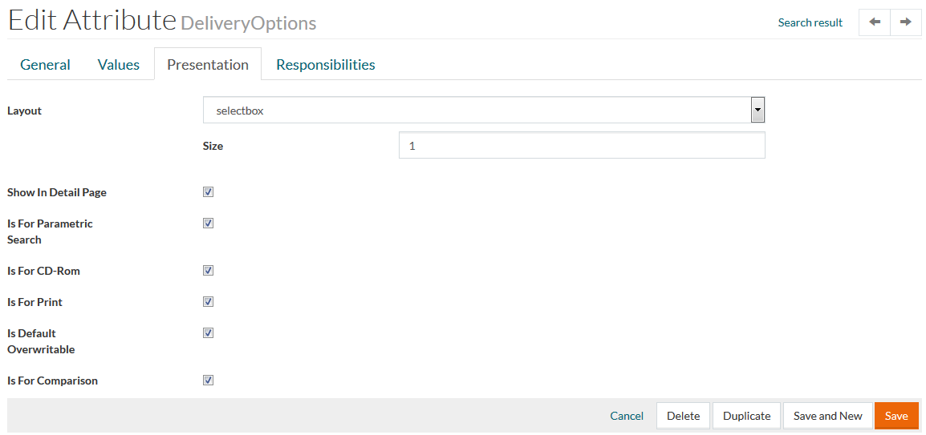Toggle Is For CD-Rom checkbox
Viewport: 926px width, 435px height.
(x=209, y=271)
